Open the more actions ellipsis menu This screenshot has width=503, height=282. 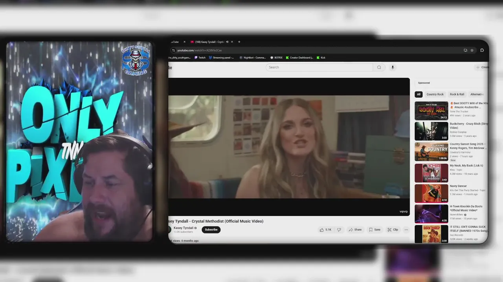click(x=406, y=230)
